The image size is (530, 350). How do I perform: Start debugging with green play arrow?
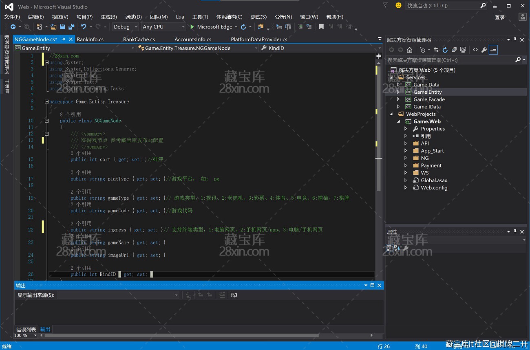click(192, 27)
